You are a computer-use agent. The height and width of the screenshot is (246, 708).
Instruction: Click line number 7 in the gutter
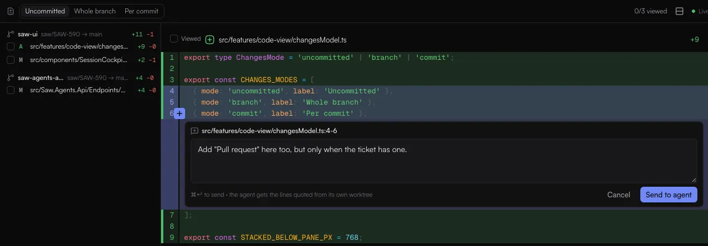point(172,215)
